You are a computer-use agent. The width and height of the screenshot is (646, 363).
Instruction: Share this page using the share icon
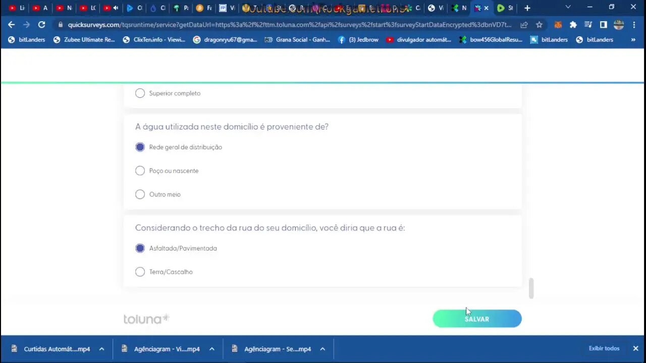(524, 24)
